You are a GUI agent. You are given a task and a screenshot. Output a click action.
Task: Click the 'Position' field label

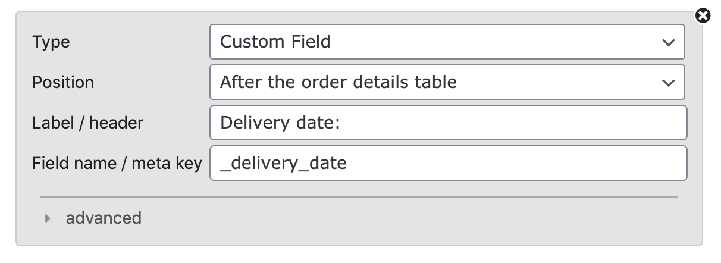pyautogui.click(x=63, y=82)
